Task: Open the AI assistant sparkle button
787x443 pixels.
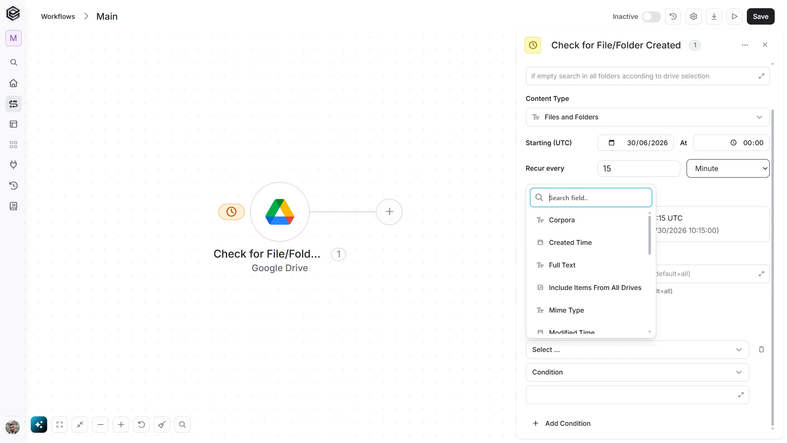Action: pyautogui.click(x=39, y=425)
